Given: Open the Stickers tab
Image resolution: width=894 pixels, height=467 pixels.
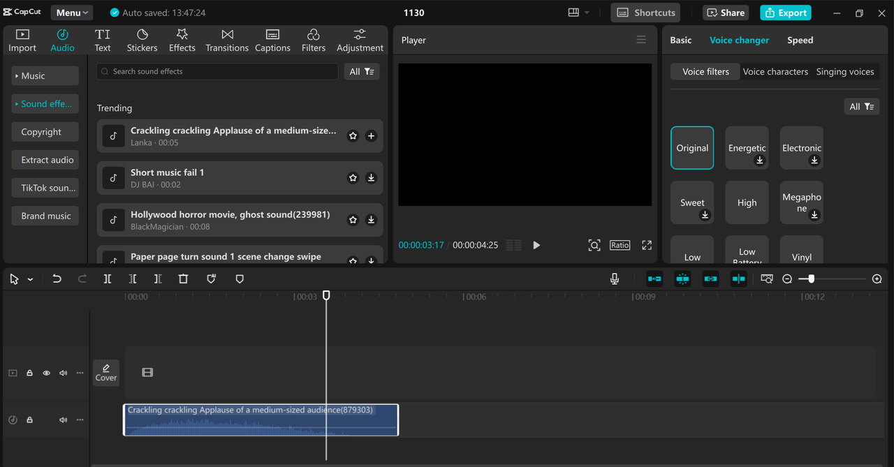Looking at the screenshot, I should (142, 40).
